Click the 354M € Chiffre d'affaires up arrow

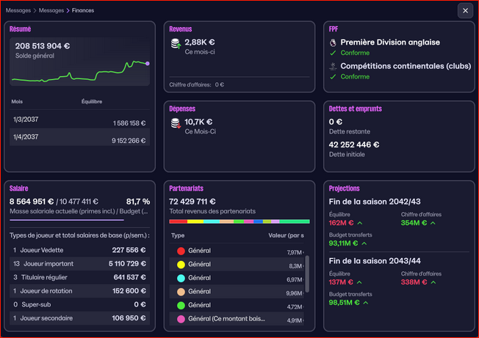(433, 222)
